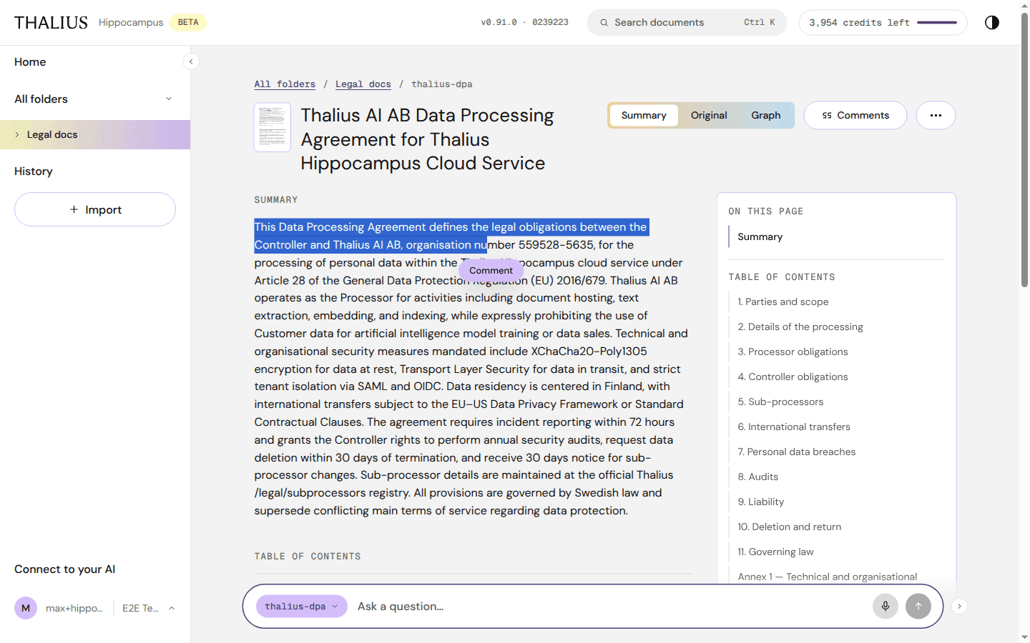Jump to Summary in On This Page
Image resolution: width=1030 pixels, height=643 pixels.
click(x=760, y=237)
